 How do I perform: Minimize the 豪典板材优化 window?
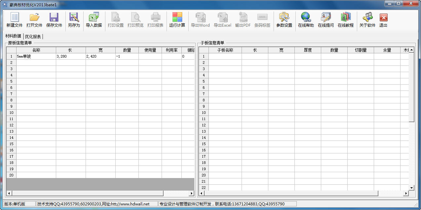point(389,4)
